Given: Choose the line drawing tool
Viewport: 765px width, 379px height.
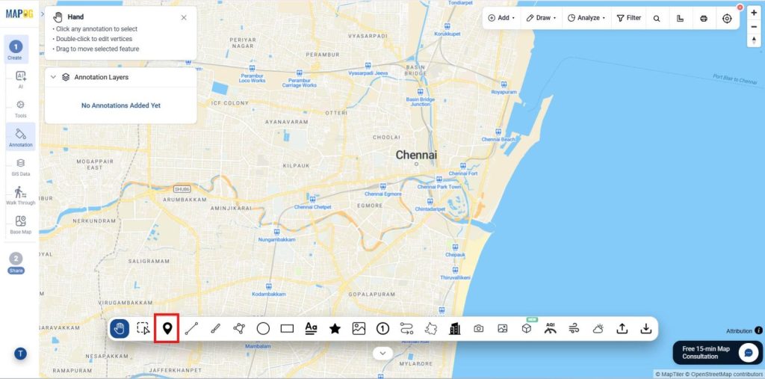Looking at the screenshot, I should (x=191, y=329).
